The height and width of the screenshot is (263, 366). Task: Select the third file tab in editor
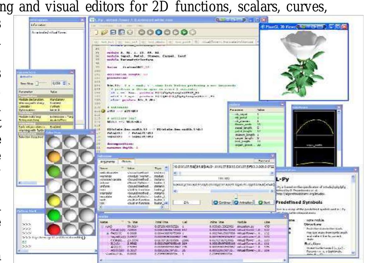click(153, 42)
